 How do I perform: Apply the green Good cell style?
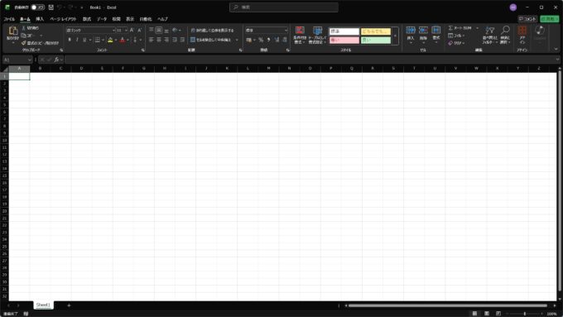point(376,41)
